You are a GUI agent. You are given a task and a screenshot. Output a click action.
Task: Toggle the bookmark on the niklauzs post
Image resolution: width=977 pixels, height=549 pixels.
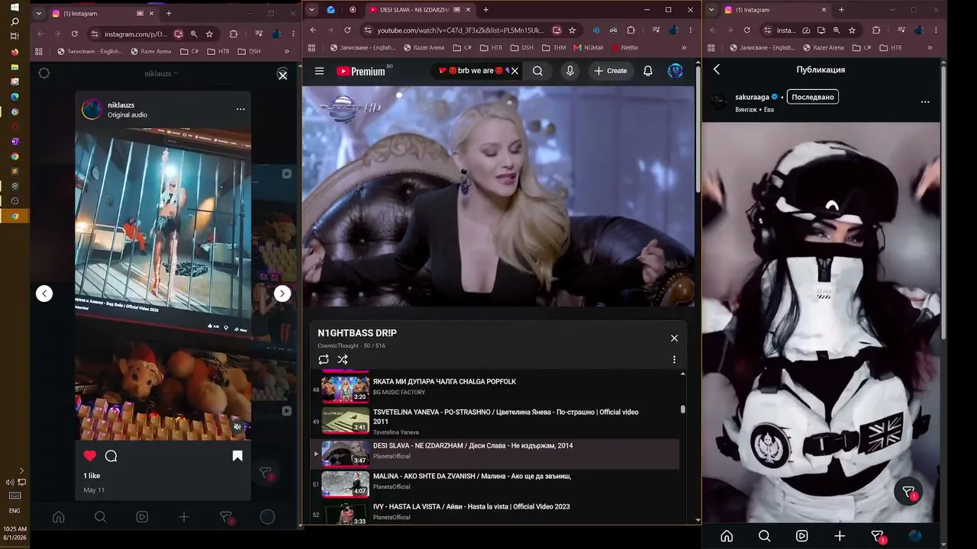237,456
